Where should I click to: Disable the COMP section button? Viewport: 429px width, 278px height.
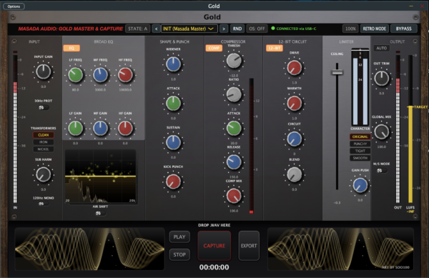[x=214, y=48]
